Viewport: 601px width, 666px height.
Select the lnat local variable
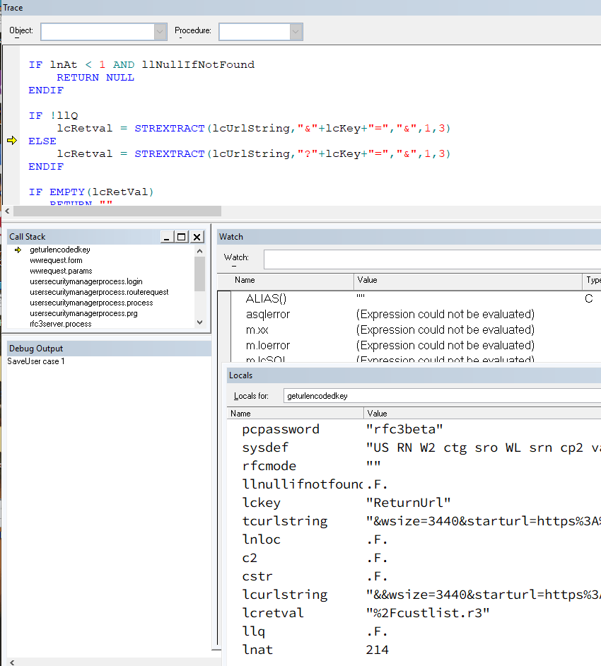click(257, 650)
